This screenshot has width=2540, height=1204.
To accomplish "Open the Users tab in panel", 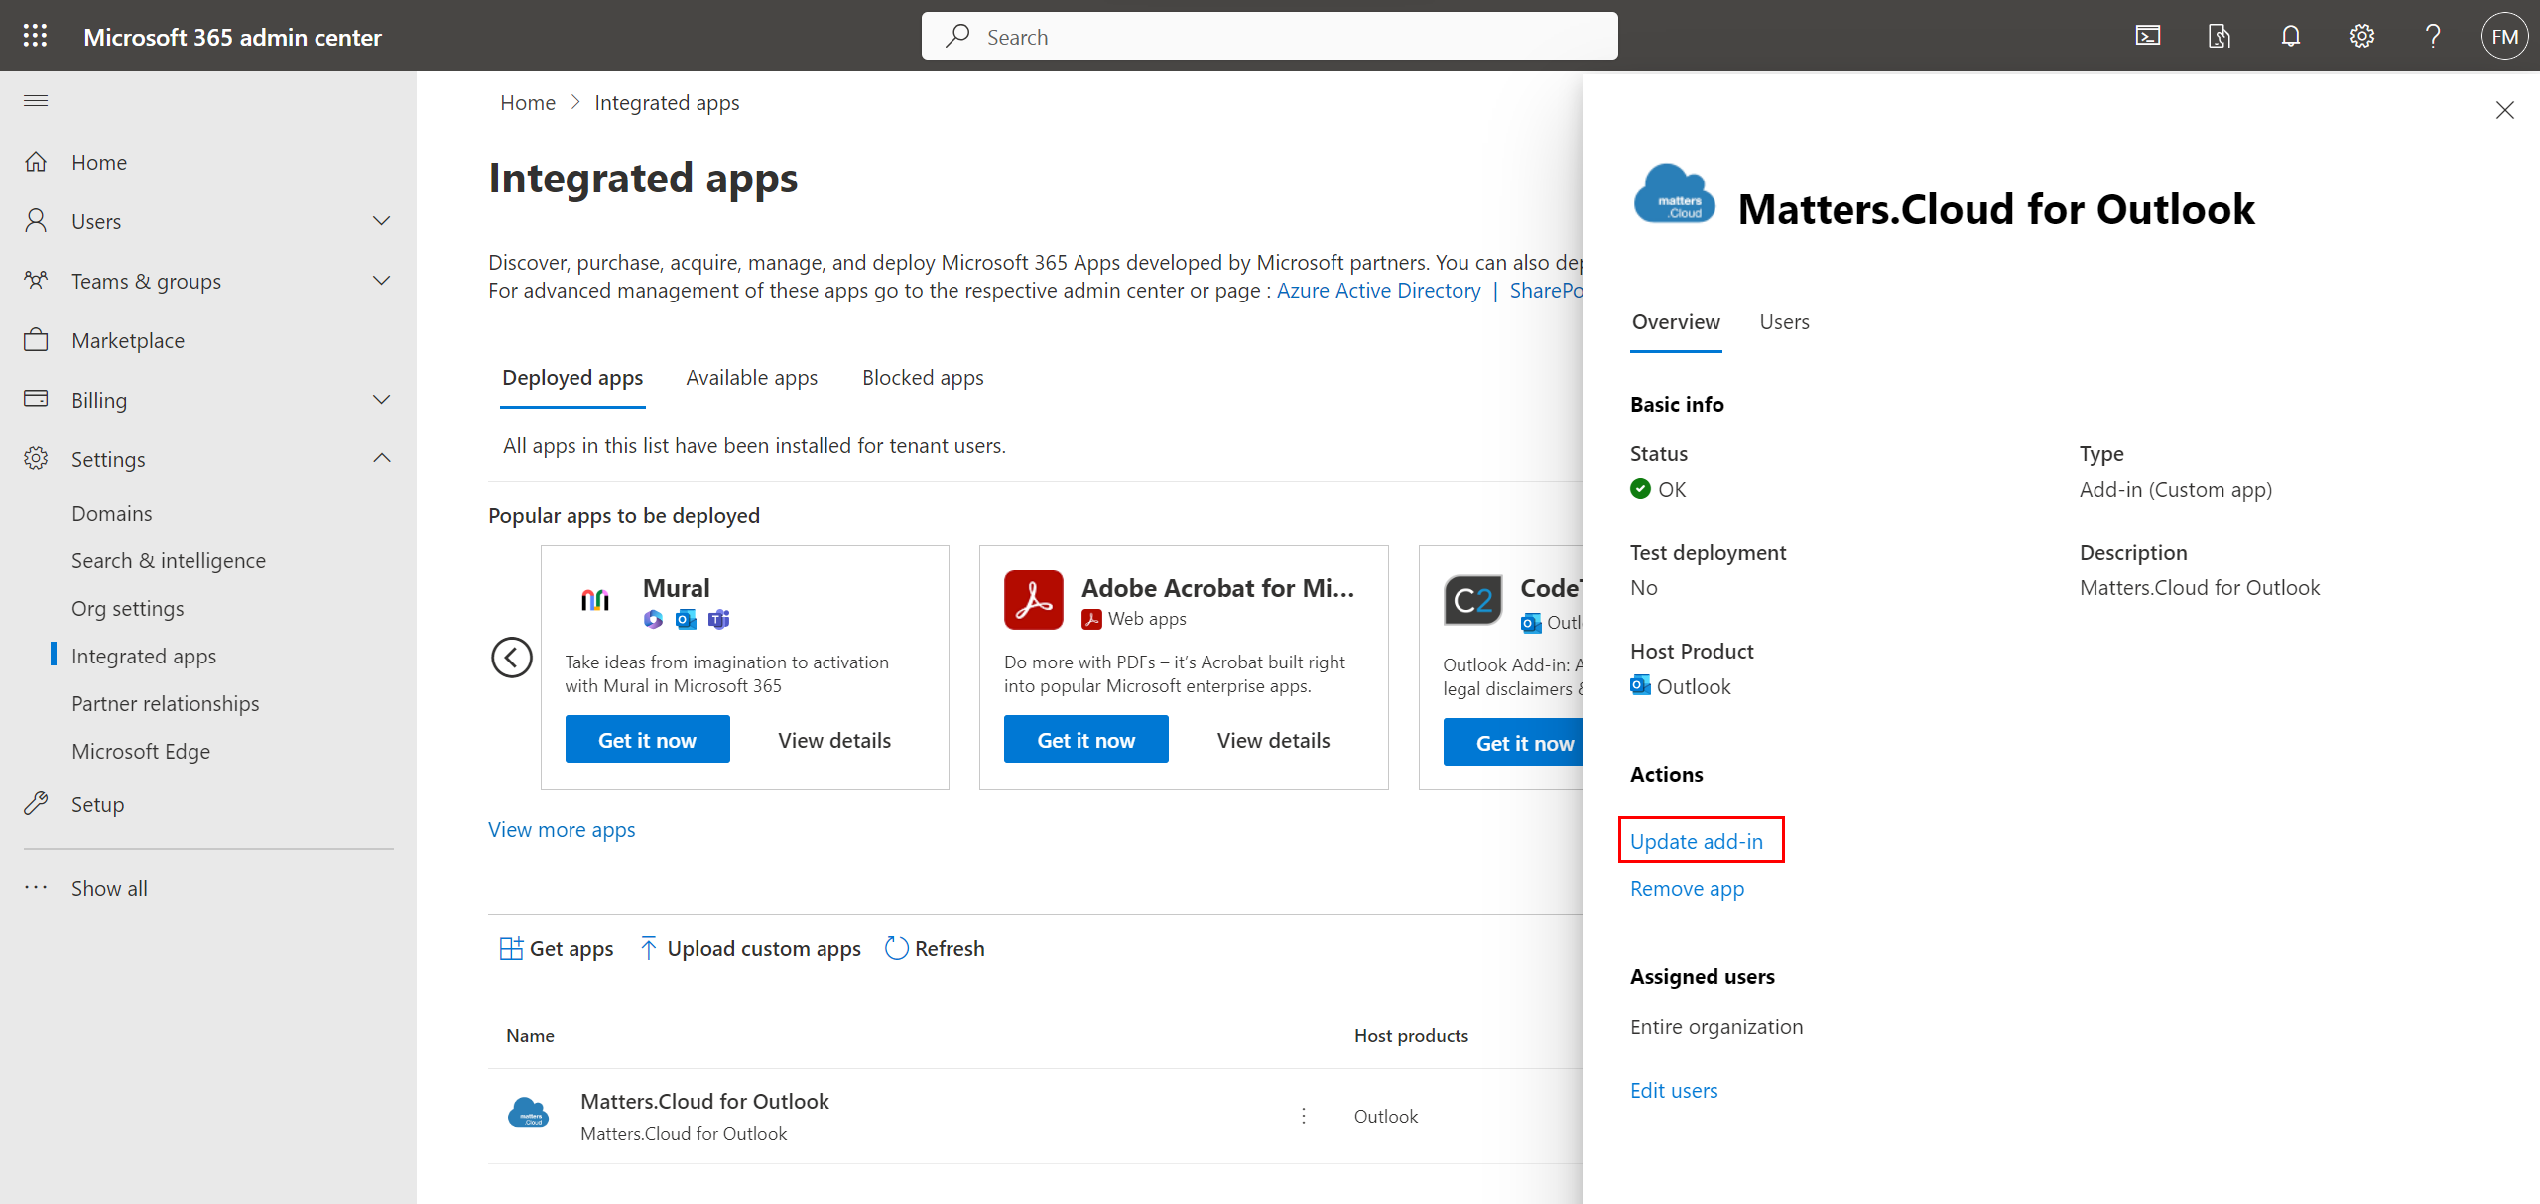I will 1784,322.
